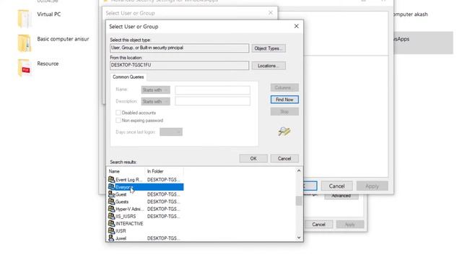Image resolution: width=462 pixels, height=260 pixels.
Task: Click the search magnifier icon under Stop
Action: 284,131
